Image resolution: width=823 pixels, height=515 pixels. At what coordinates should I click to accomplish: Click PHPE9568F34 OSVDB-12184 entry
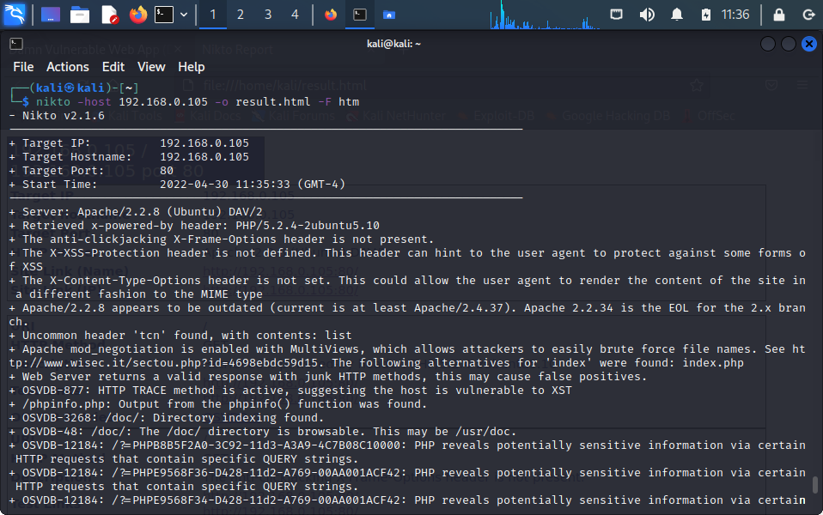coord(407,500)
